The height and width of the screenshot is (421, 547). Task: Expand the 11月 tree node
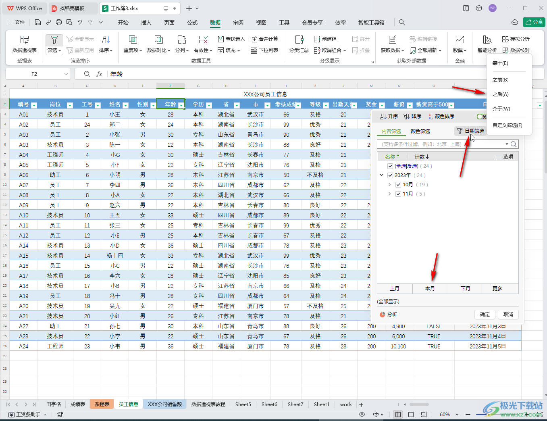coord(389,194)
